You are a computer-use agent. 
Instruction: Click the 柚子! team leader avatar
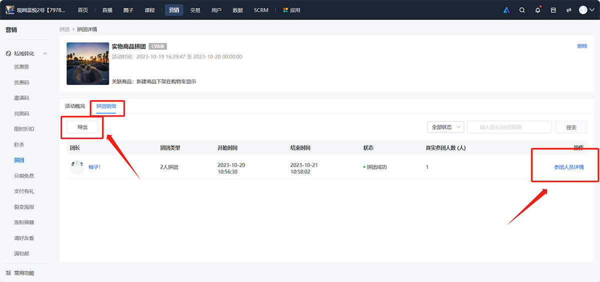point(77,167)
